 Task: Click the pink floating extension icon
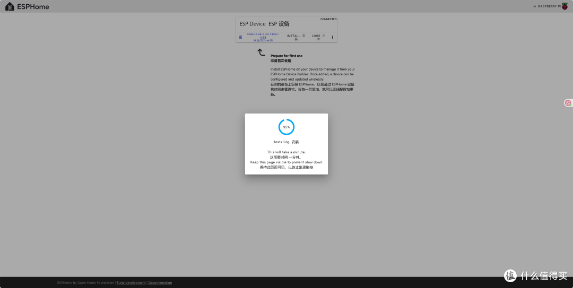(568, 103)
